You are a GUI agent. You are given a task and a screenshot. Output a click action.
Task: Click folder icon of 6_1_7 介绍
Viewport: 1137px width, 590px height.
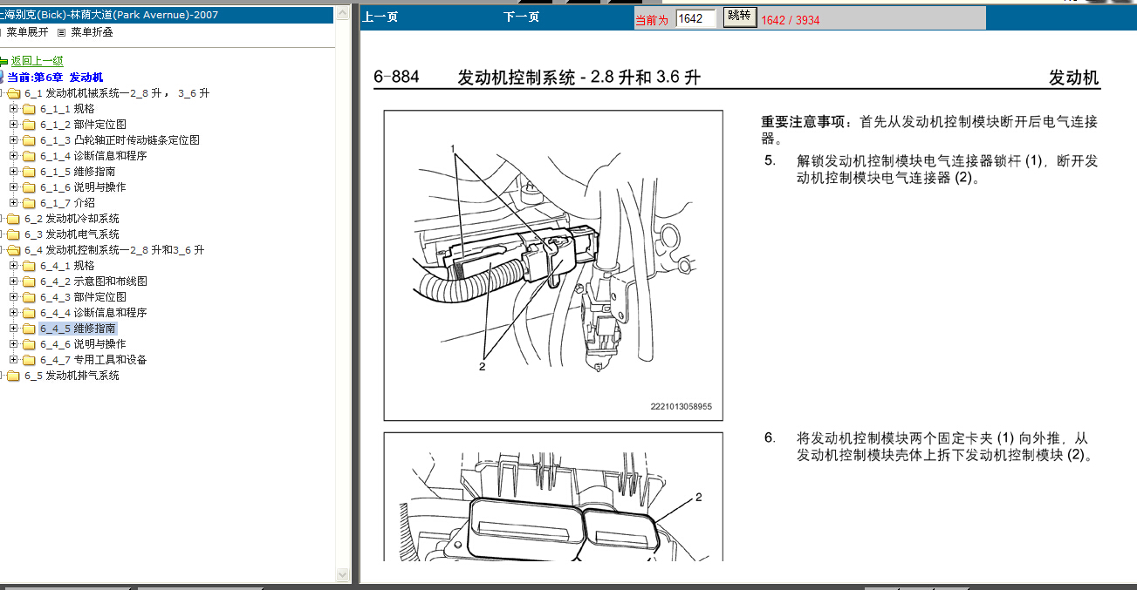[29, 203]
